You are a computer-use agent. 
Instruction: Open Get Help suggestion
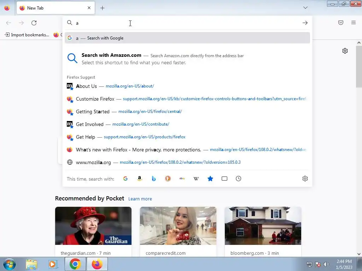click(x=187, y=137)
